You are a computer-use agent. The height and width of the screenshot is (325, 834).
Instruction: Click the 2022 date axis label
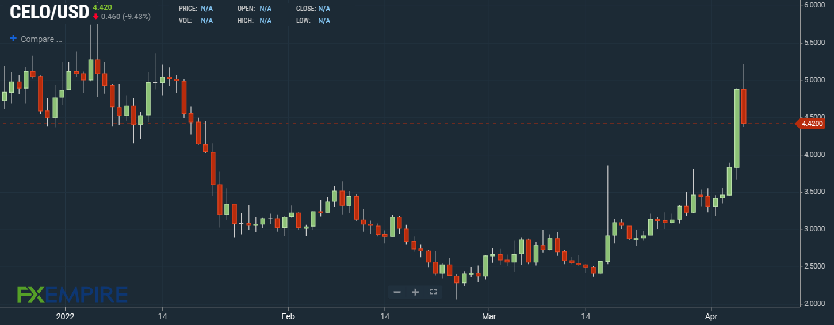[x=65, y=316]
